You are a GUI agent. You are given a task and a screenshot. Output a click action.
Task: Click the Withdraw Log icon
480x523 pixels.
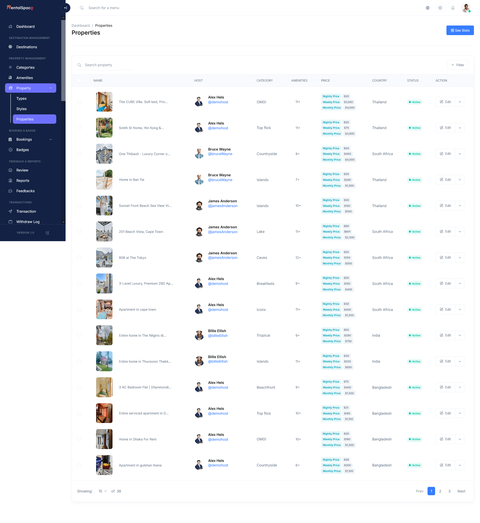10,222
